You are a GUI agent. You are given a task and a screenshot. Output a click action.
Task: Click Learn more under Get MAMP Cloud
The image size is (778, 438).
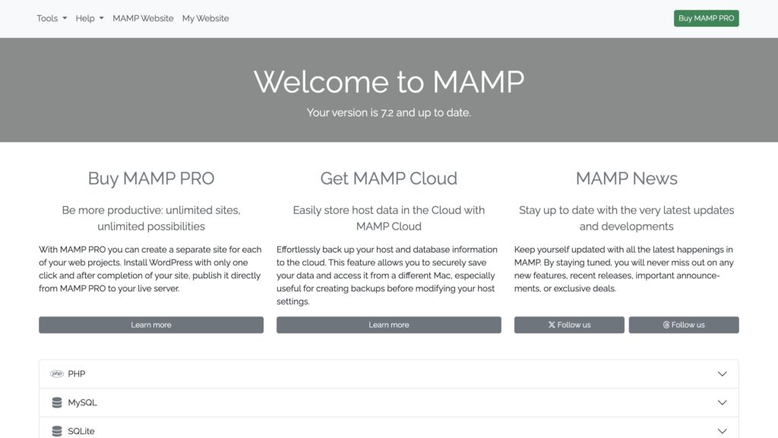pyautogui.click(x=389, y=325)
